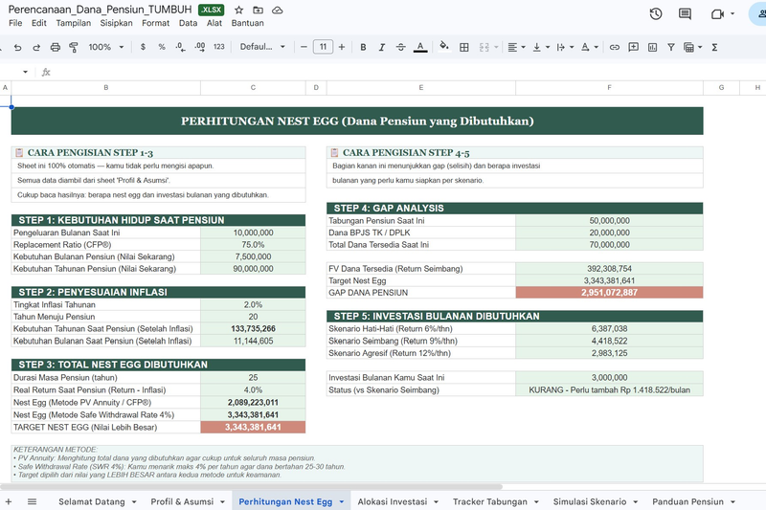The width and height of the screenshot is (766, 510).
Task: Open fill color picker
Action: coord(444,47)
